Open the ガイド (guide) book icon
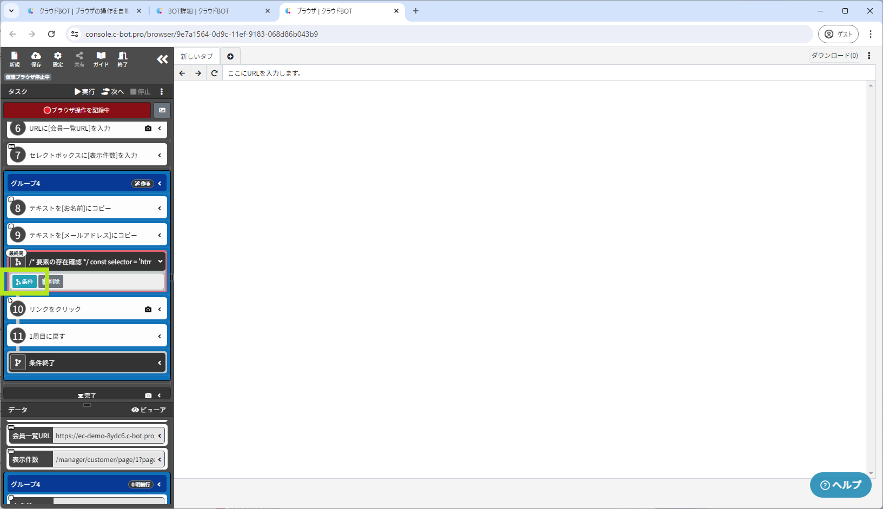 coord(101,59)
